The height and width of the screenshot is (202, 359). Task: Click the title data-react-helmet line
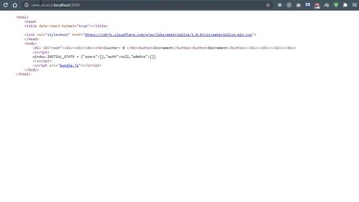point(66,26)
